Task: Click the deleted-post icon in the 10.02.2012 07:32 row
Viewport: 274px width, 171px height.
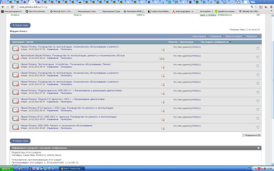Action: click(x=163, y=85)
